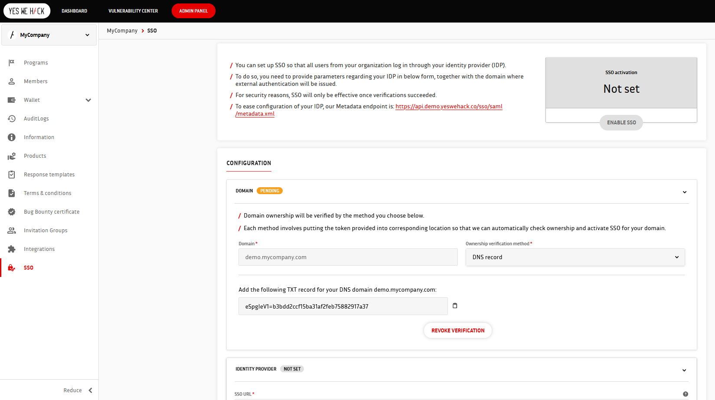Screen dimensions: 715x400
Task: Collapse the Identity Provider section
Action: (x=684, y=370)
